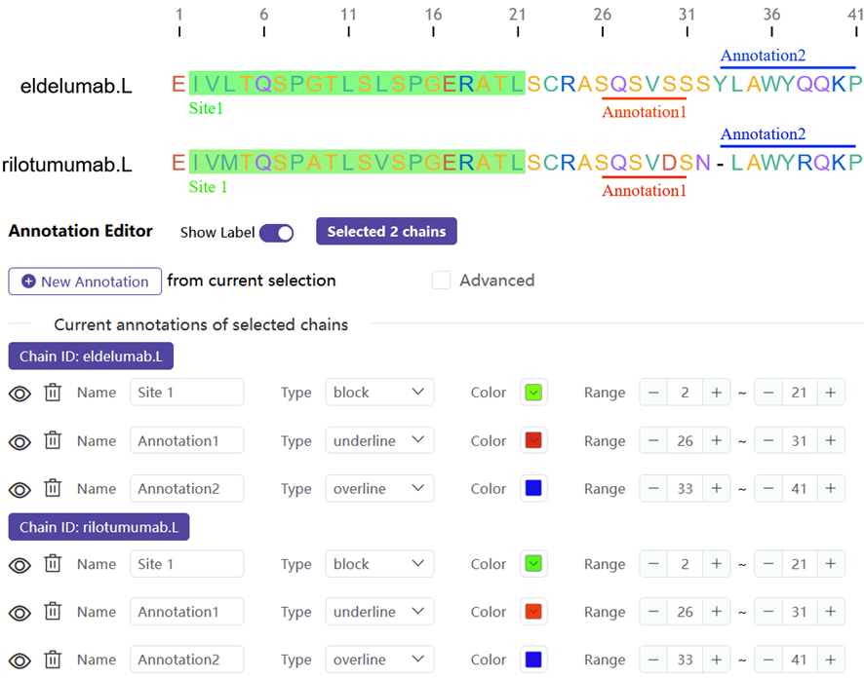Open blue color swatch for rilotumumab.L Annotation2
The width and height of the screenshot is (864, 678).
533,659
